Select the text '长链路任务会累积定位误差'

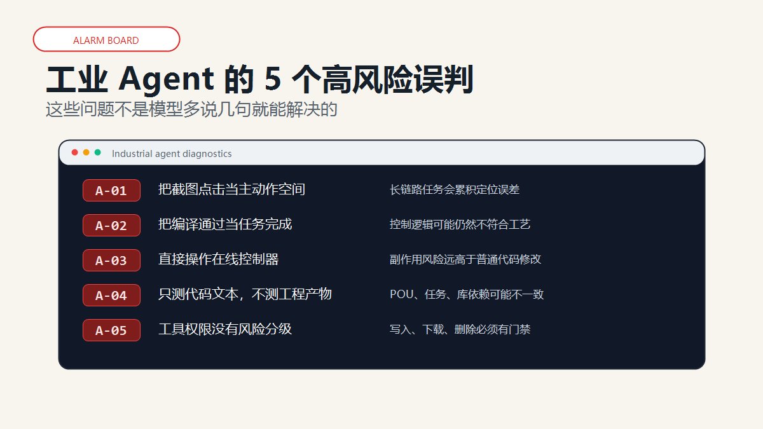(455, 189)
